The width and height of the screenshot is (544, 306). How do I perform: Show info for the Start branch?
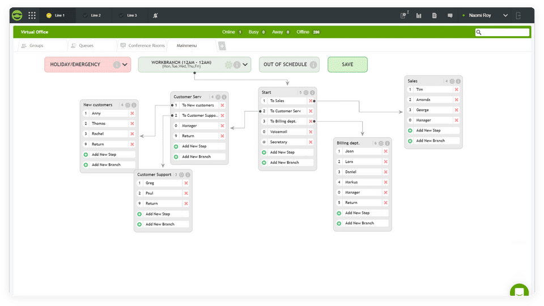pyautogui.click(x=312, y=92)
